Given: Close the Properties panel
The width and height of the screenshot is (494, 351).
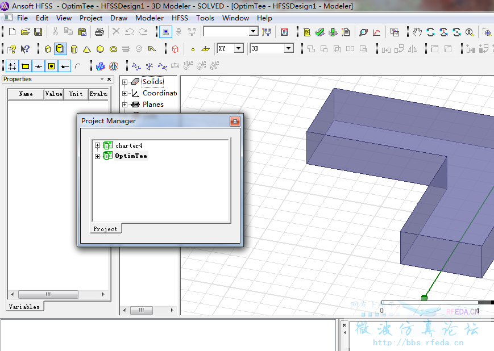Looking at the screenshot, I should [109, 80].
